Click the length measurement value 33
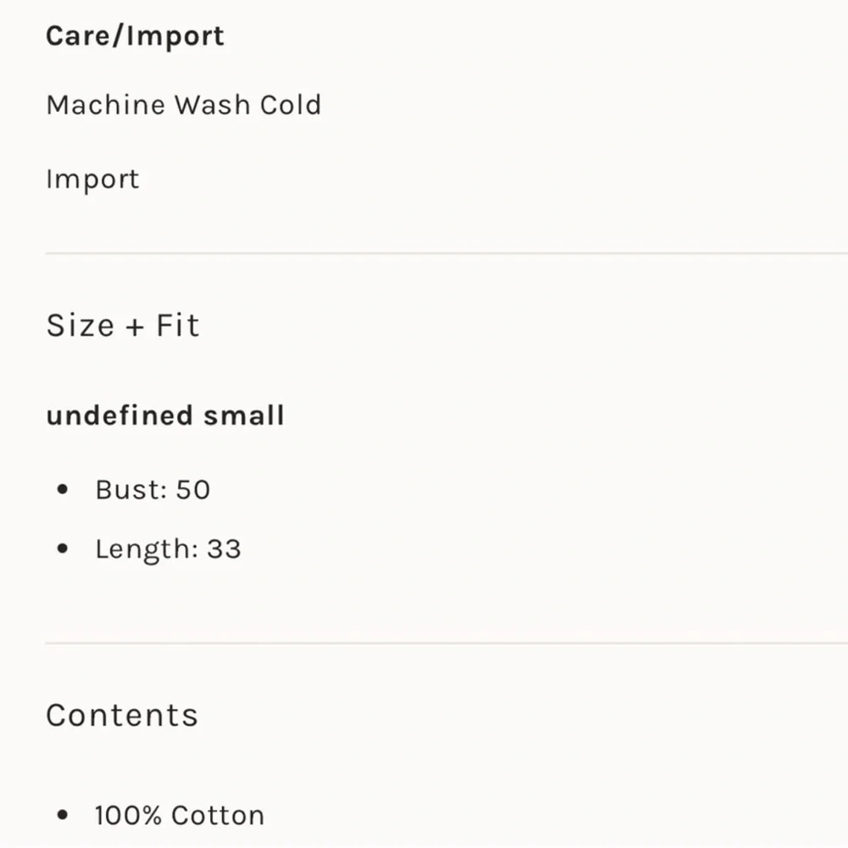The image size is (848, 848). (x=224, y=549)
